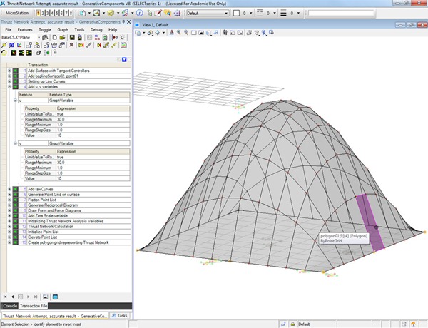
Task: Expand transaction 5 Add lawCurves
Action: (9, 189)
